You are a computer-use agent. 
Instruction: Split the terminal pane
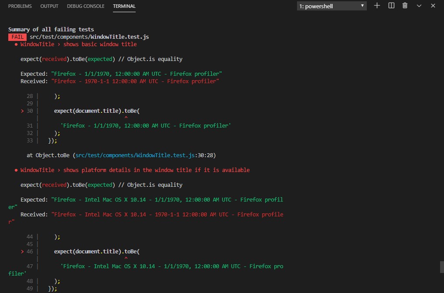click(x=391, y=6)
